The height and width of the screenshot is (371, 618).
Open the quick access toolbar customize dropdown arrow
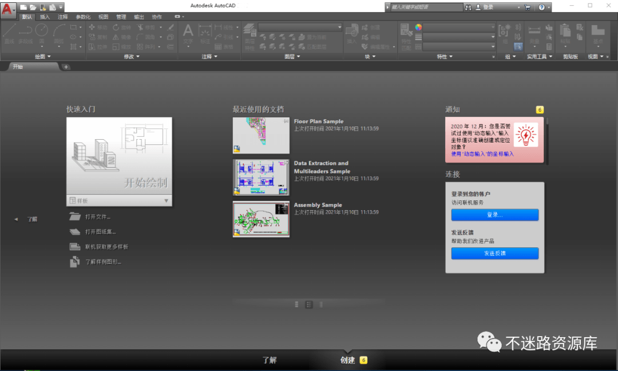click(x=61, y=7)
